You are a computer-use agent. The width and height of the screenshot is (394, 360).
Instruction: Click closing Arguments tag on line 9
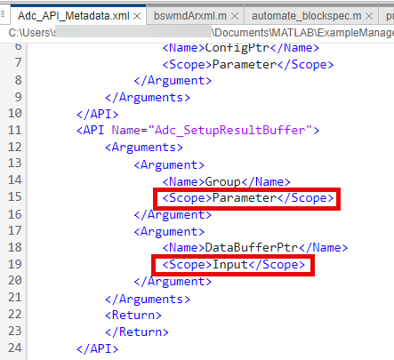click(148, 98)
